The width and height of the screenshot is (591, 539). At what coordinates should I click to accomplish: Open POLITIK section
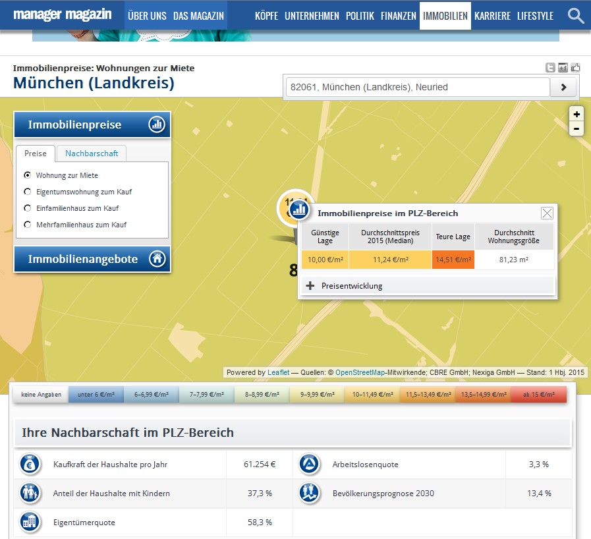pos(360,16)
